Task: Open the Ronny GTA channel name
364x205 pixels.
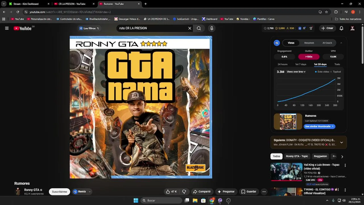Action: [32, 190]
